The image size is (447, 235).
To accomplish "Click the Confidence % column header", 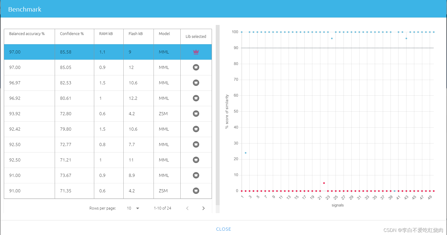I will [x=72, y=34].
